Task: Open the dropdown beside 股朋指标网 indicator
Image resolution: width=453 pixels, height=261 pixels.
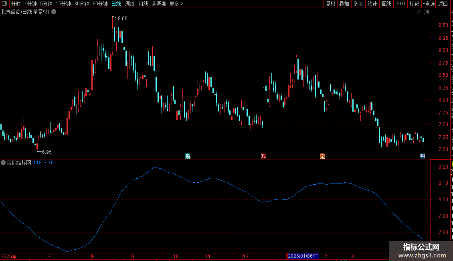Action: coord(3,163)
